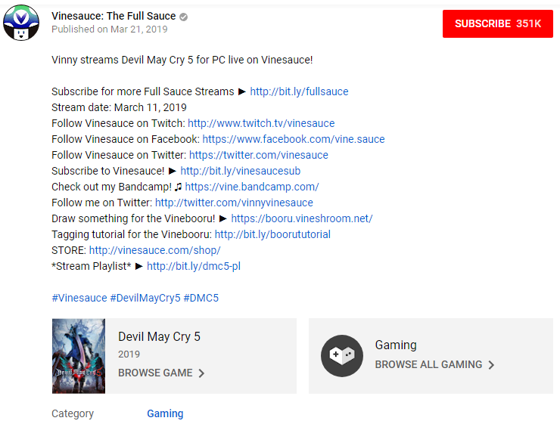This screenshot has height=424, width=560.
Task: Open the booru.vineshroom.net link
Action: (302, 218)
